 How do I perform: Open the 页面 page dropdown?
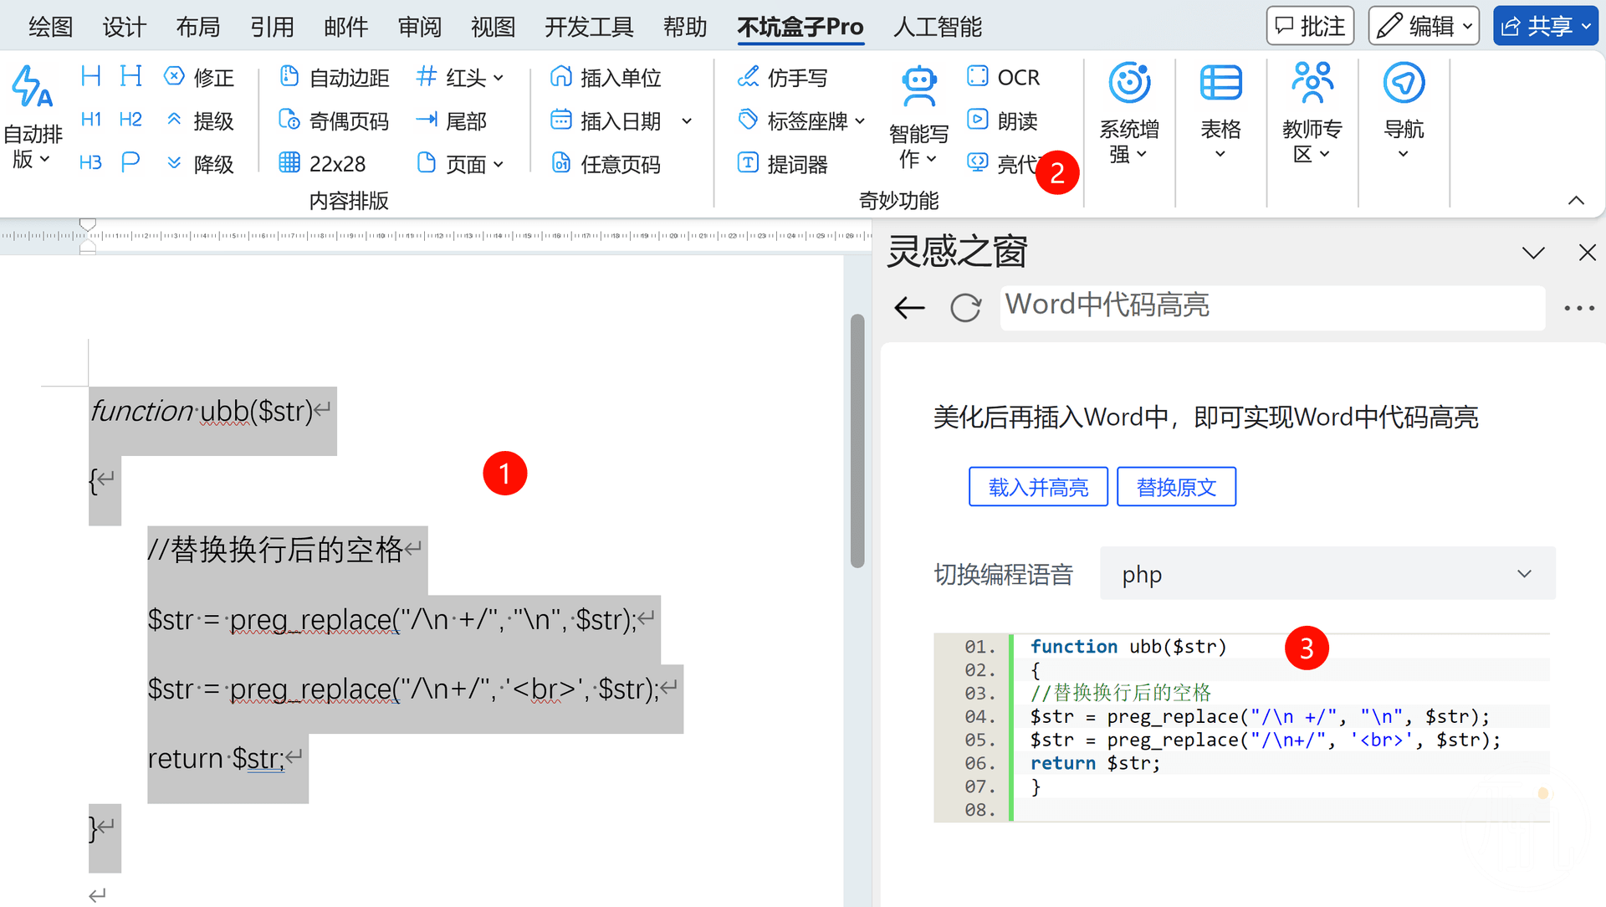460,164
